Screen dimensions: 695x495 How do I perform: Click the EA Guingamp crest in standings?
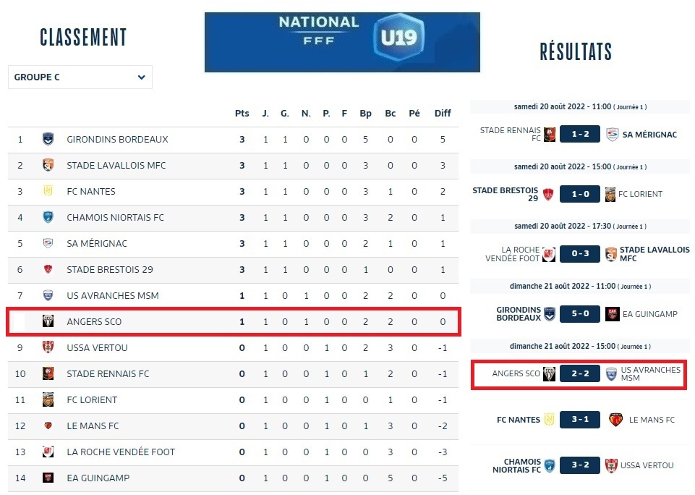[x=48, y=478]
